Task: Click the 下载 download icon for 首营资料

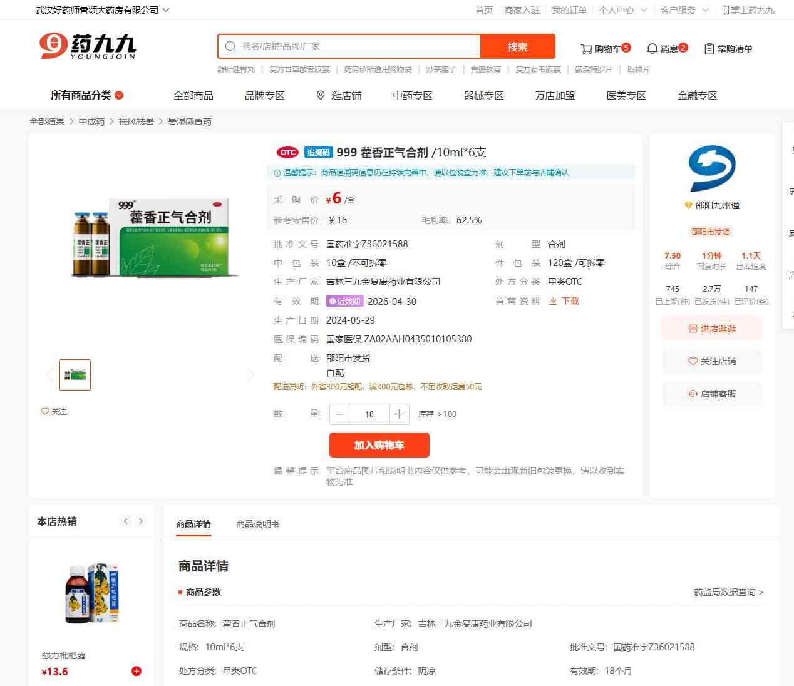Action: pos(554,301)
